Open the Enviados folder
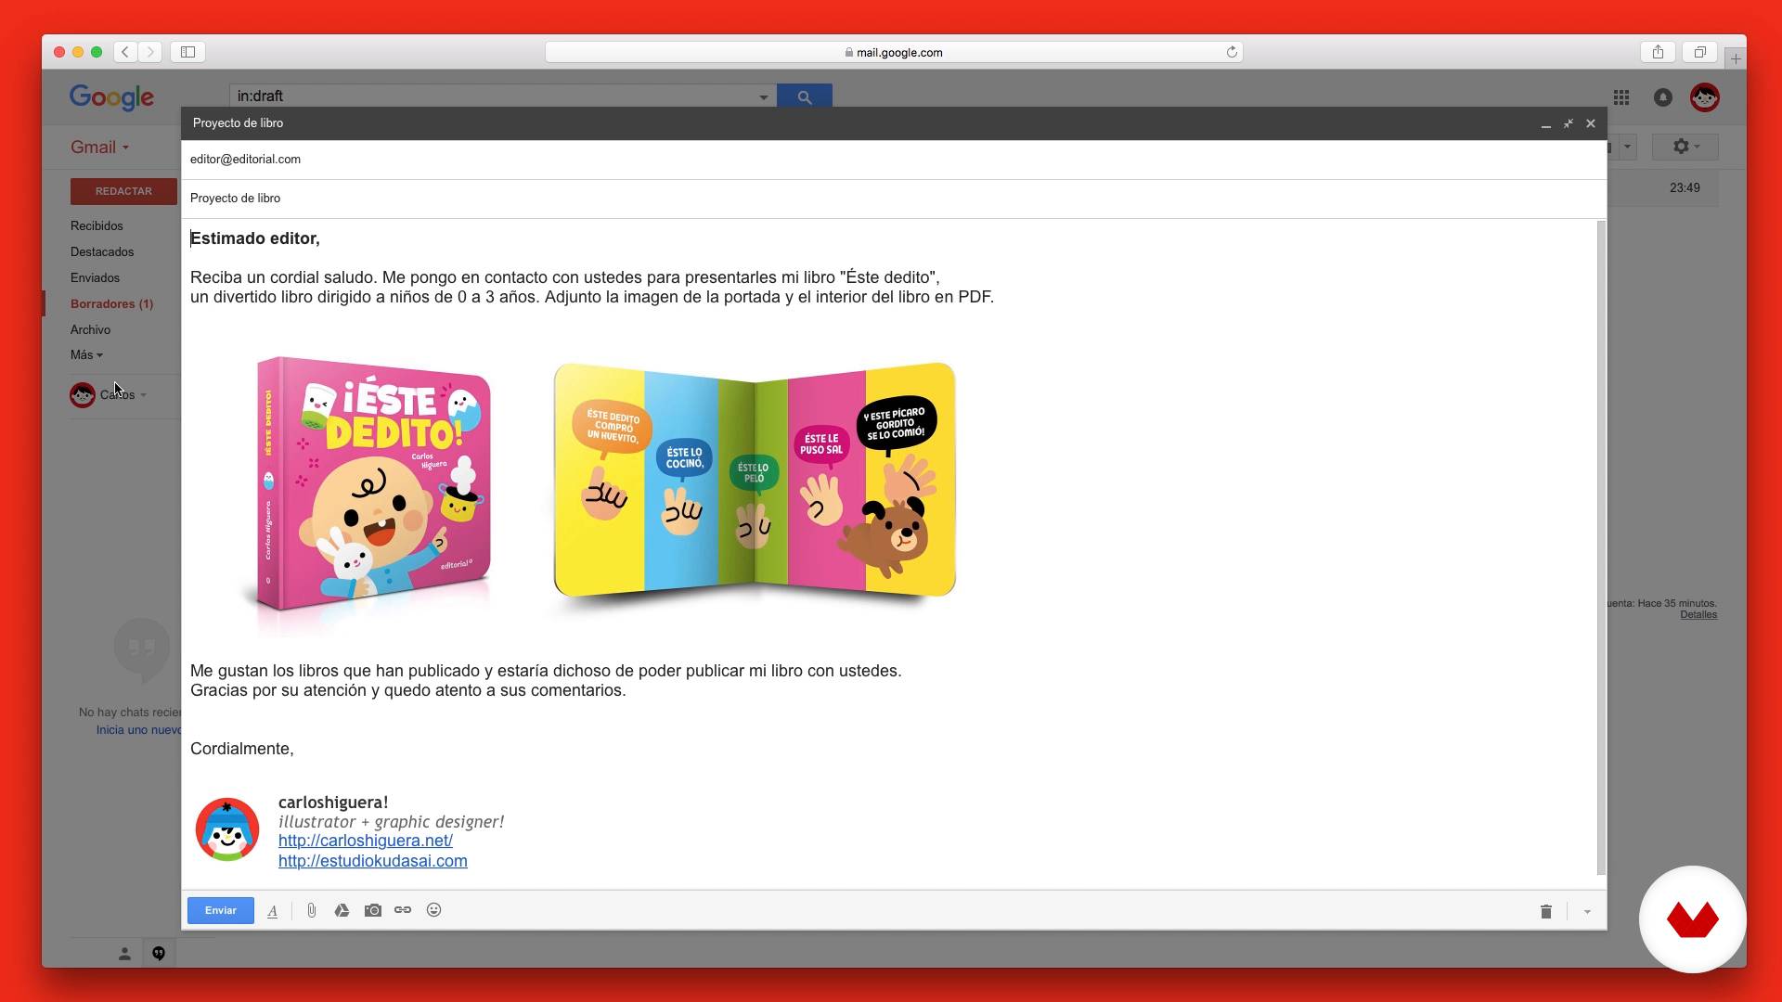 (95, 278)
